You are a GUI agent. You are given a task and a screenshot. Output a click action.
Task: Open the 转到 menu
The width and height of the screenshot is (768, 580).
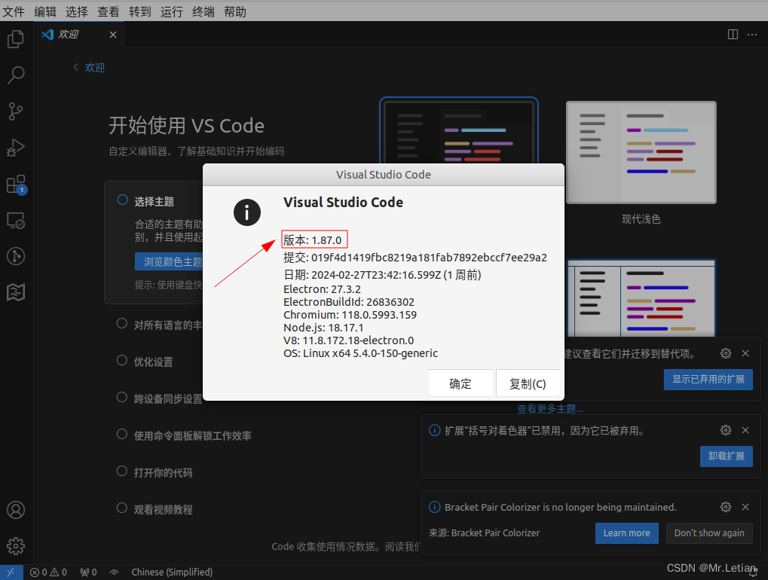click(140, 12)
